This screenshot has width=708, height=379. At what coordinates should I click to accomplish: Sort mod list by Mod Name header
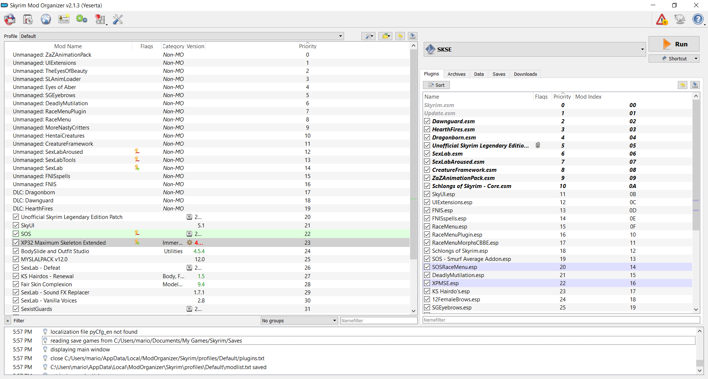68,46
